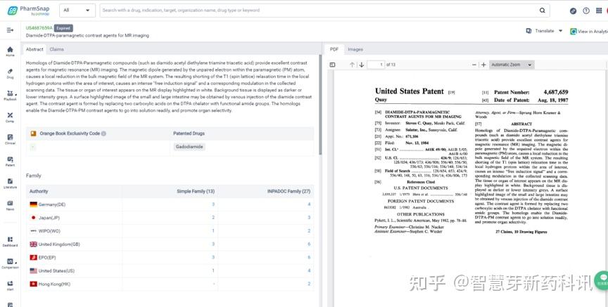Open Dashboard in the sidebar
This screenshot has height=307, width=608.
pos(10,242)
